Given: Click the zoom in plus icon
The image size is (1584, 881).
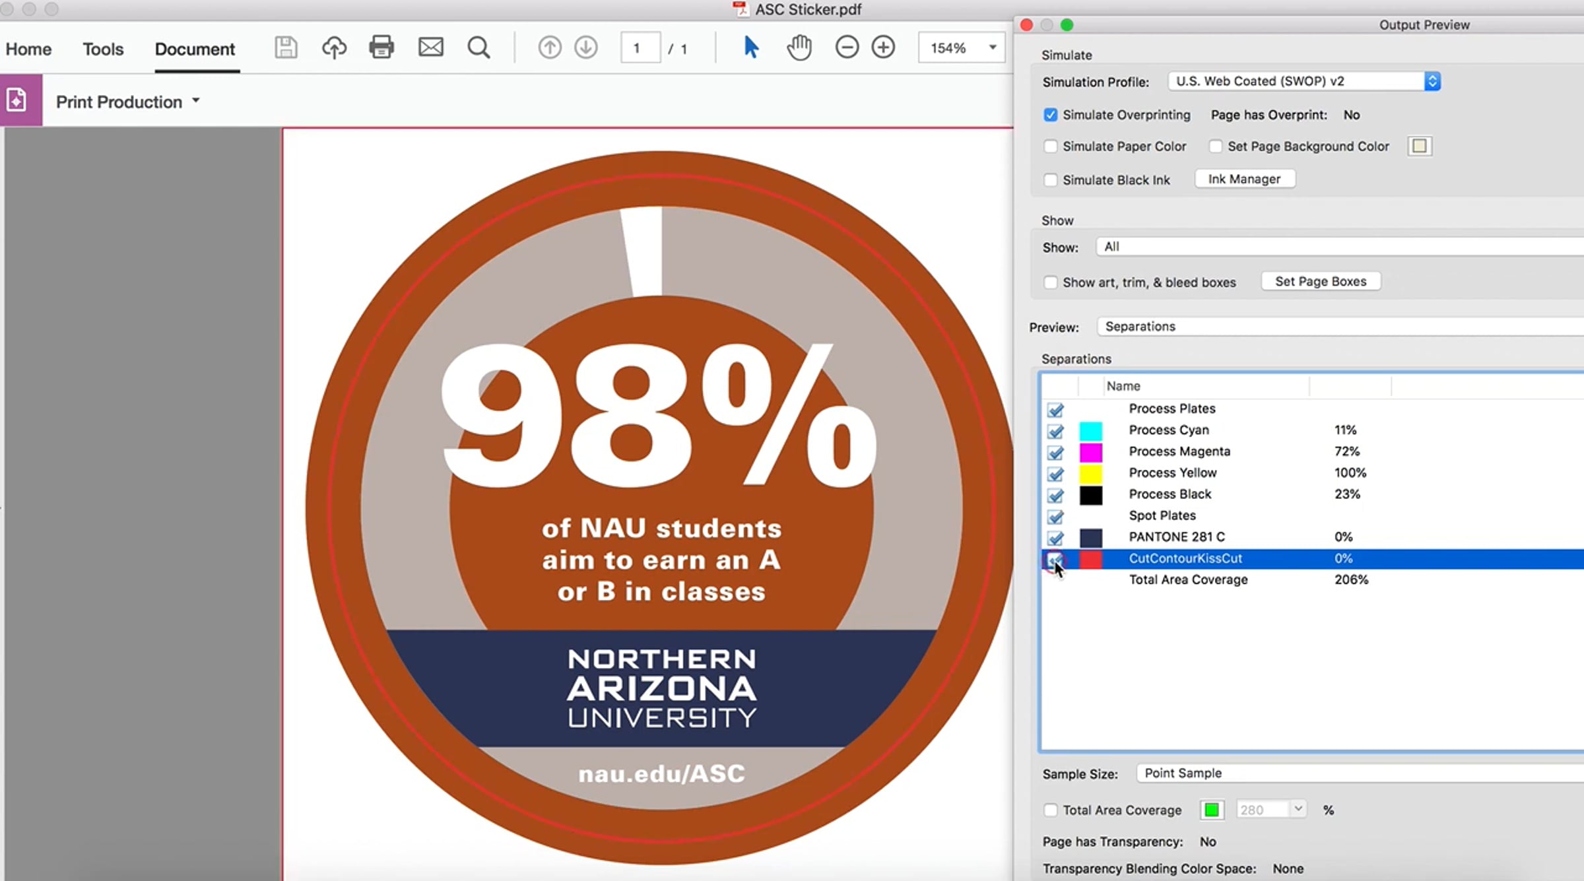Looking at the screenshot, I should (883, 48).
